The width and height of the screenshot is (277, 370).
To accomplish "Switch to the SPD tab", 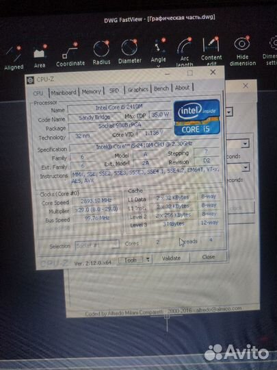I will pyautogui.click(x=114, y=90).
